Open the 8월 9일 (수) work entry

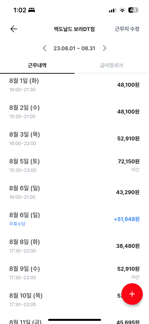[74, 273]
